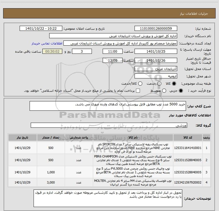219x211 pixels.
Task: Click unit عدد in row 3
Action: [79, 172]
